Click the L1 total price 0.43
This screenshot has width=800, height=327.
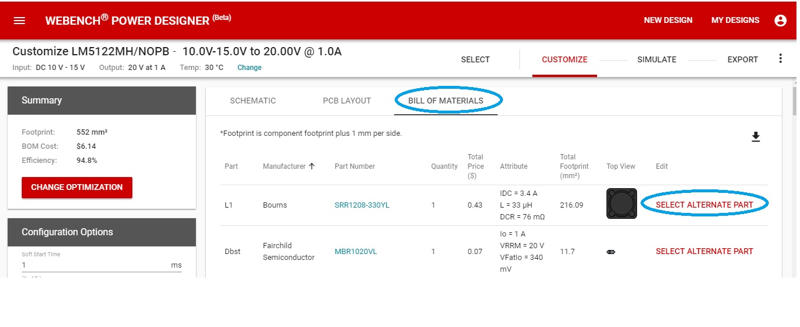[475, 205]
